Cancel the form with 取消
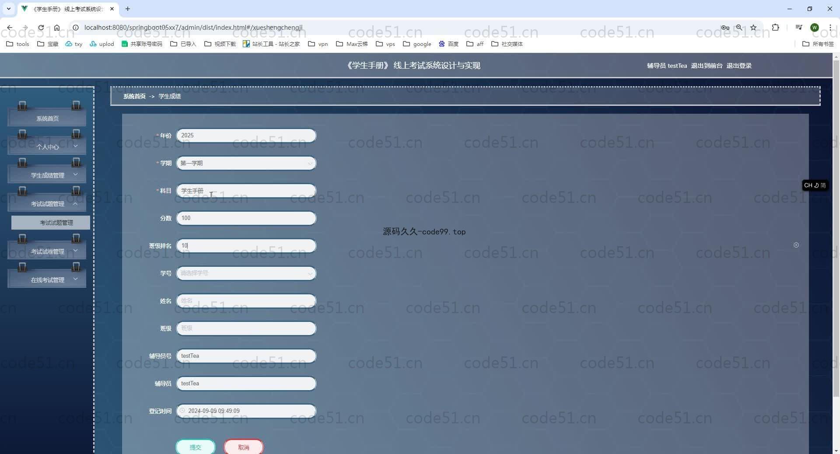 click(244, 447)
